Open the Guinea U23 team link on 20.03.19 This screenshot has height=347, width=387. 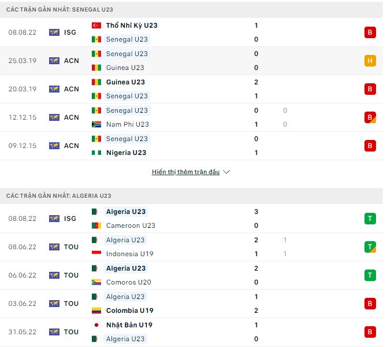(x=125, y=82)
